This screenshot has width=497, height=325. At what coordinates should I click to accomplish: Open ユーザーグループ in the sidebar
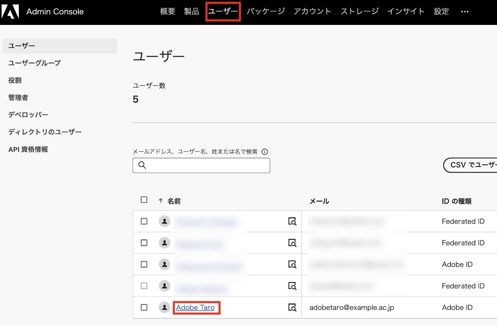[34, 63]
